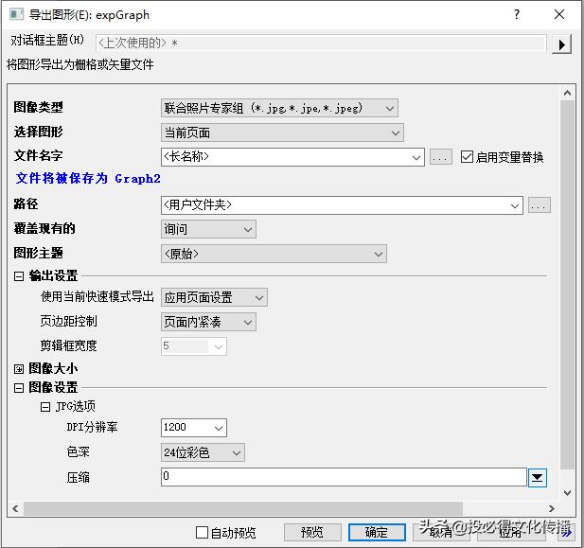584x548 pixels.
Task: Enable the 自动预览 checkbox
Action: [x=202, y=532]
